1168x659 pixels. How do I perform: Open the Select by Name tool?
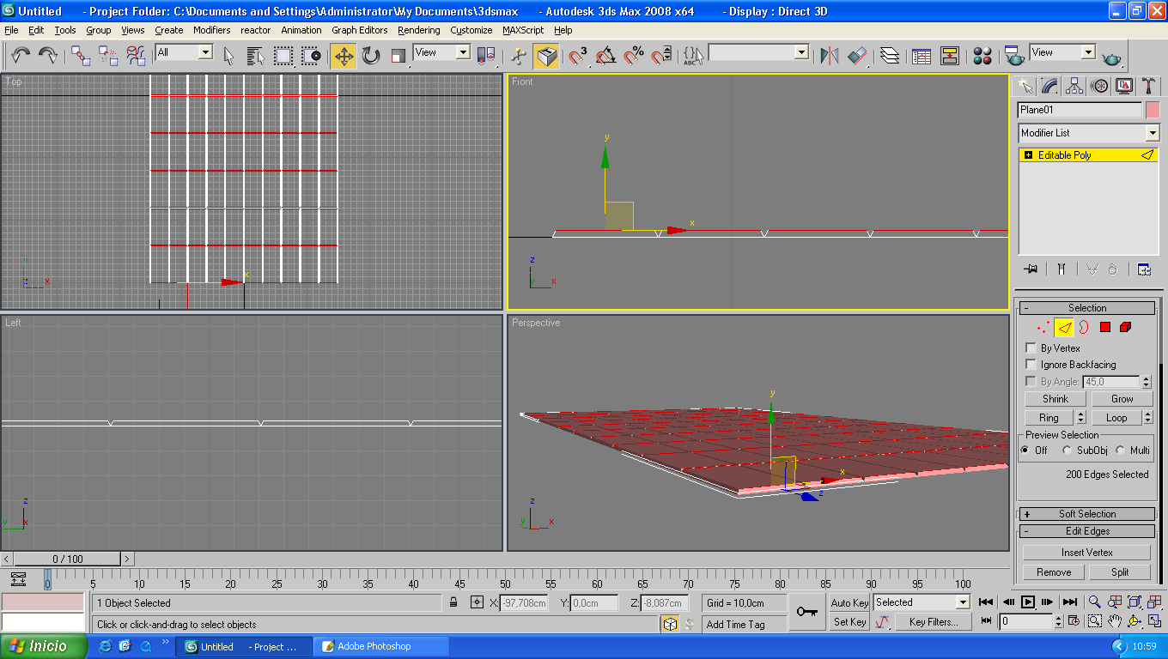(x=256, y=56)
